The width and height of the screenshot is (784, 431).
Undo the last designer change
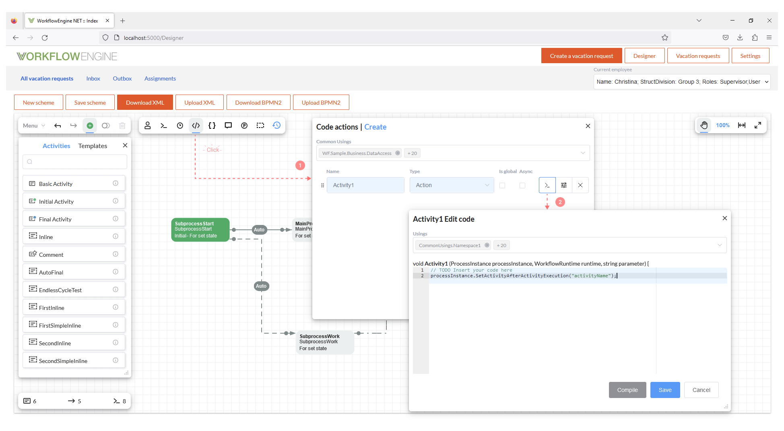(x=58, y=126)
